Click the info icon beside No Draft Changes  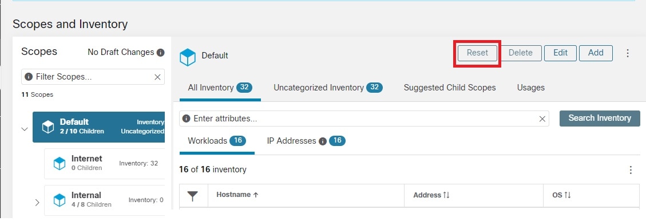click(x=161, y=52)
